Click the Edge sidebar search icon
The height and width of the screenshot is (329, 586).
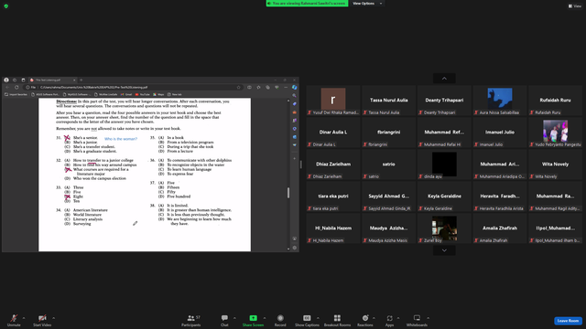[x=295, y=95]
